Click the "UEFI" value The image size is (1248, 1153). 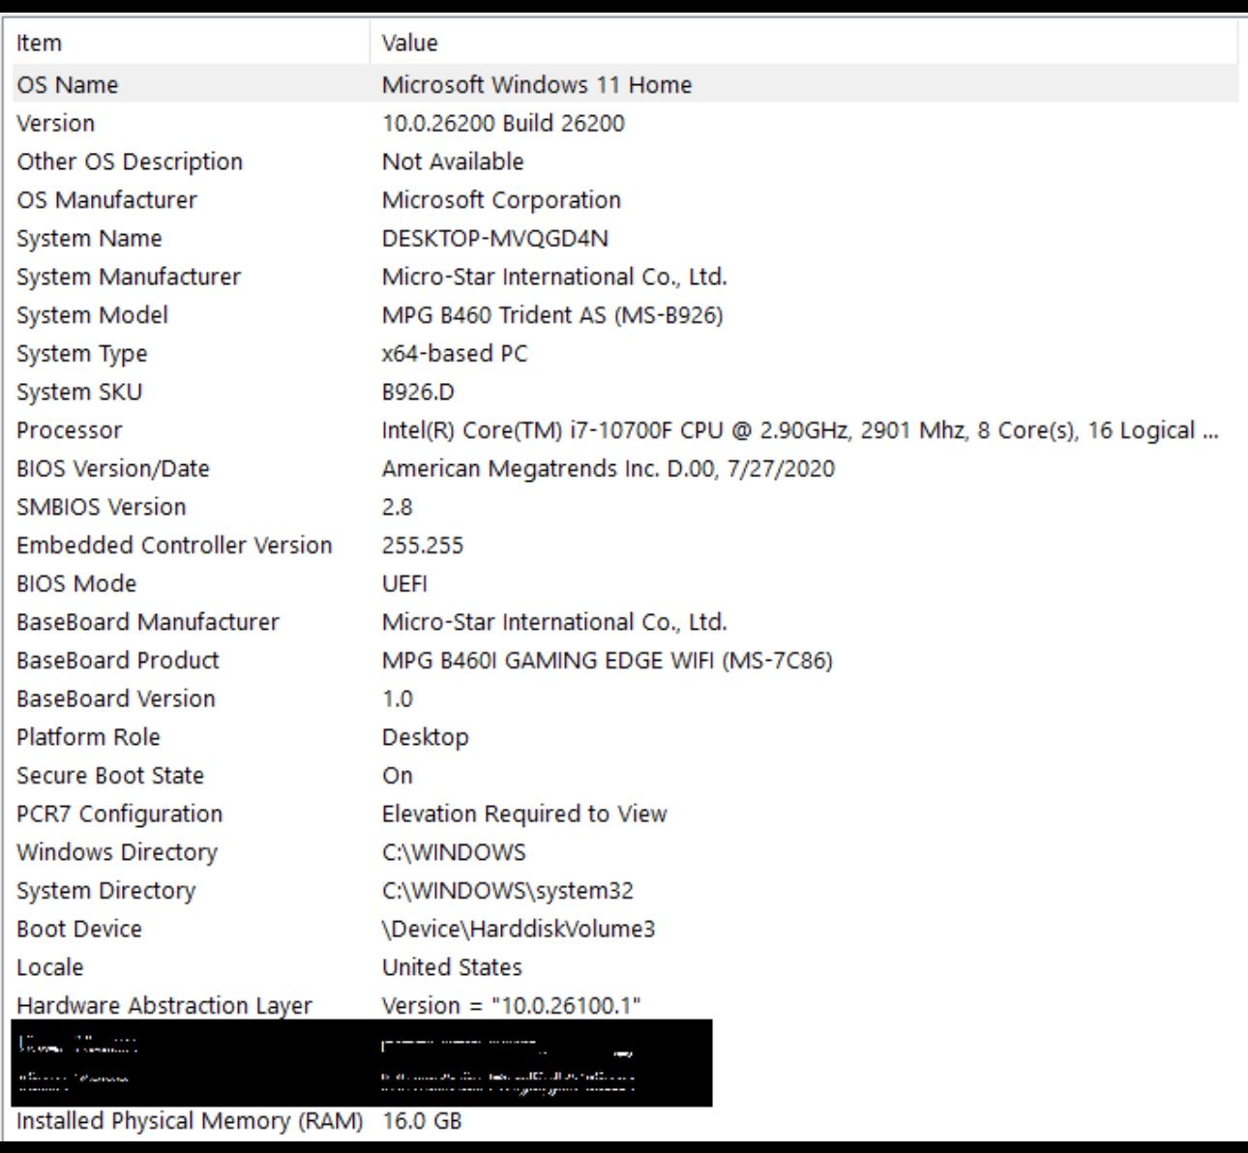(404, 584)
